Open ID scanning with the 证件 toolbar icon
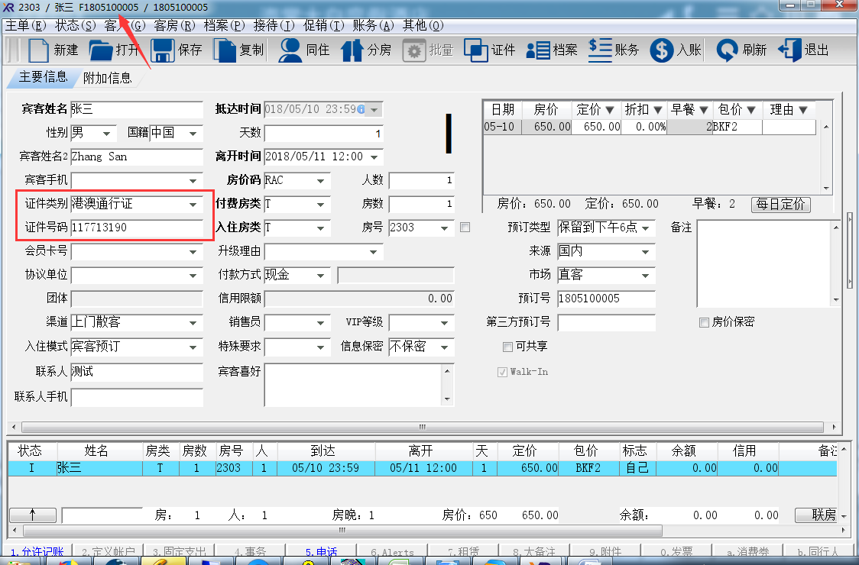The image size is (859, 565). coord(475,50)
